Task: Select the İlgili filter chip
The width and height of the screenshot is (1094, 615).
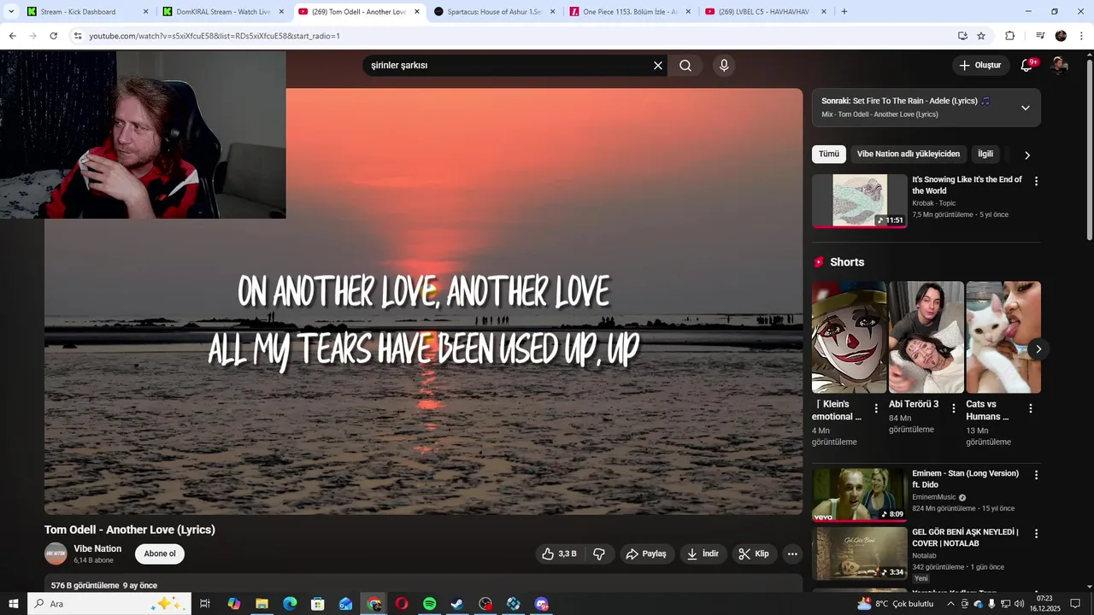Action: pyautogui.click(x=985, y=154)
